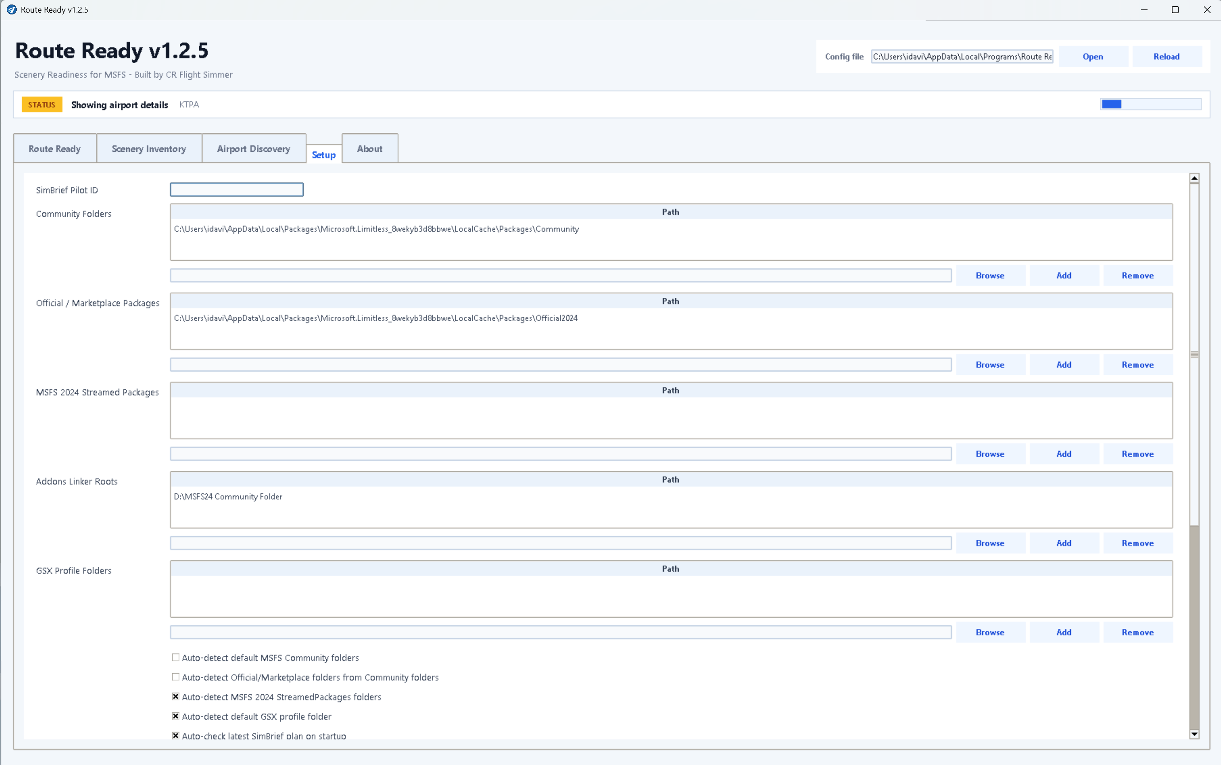Viewport: 1221px width, 765px height.
Task: Click the Open config file button
Action: coord(1093,57)
